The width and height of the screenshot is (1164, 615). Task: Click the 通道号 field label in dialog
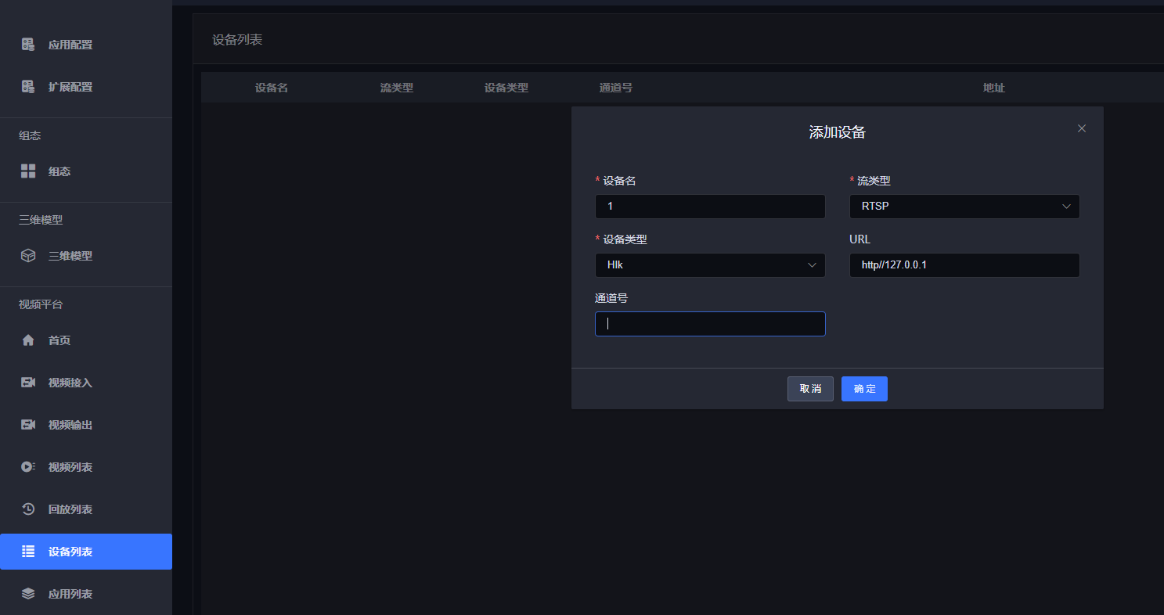coord(611,298)
